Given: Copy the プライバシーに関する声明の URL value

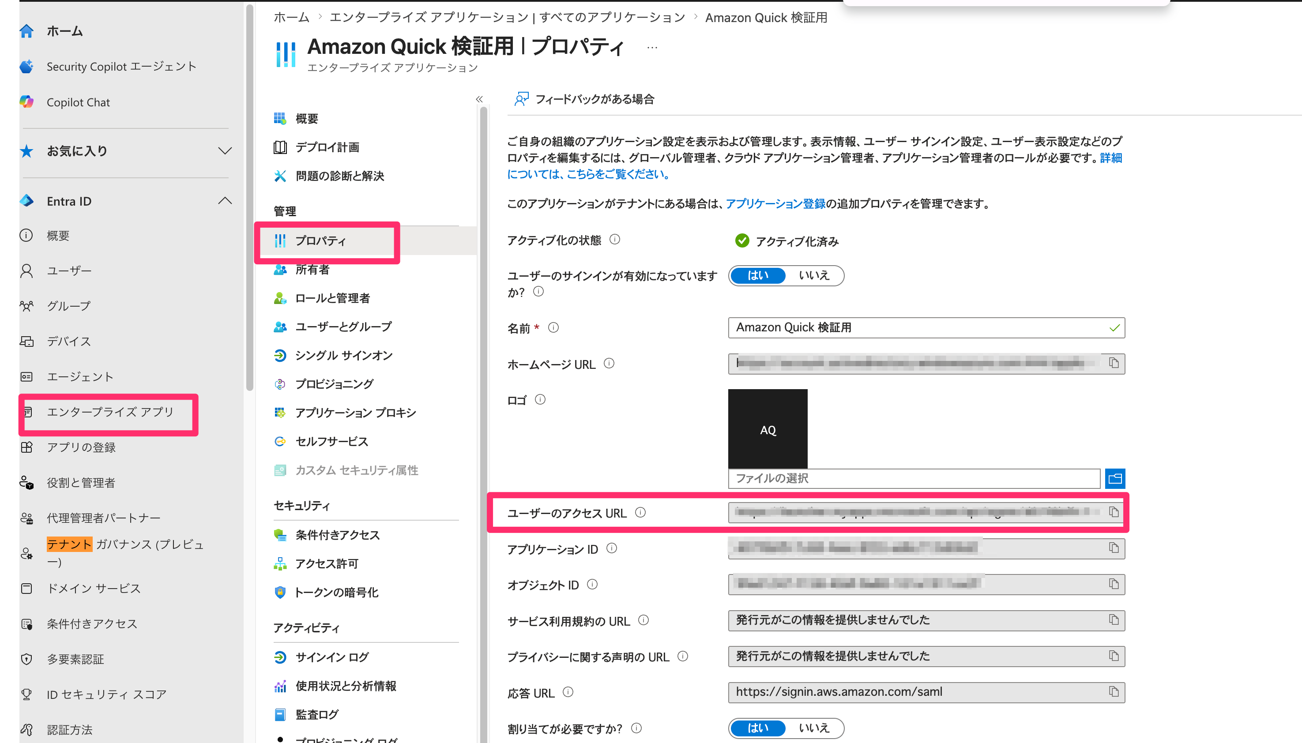Looking at the screenshot, I should click(x=1114, y=656).
